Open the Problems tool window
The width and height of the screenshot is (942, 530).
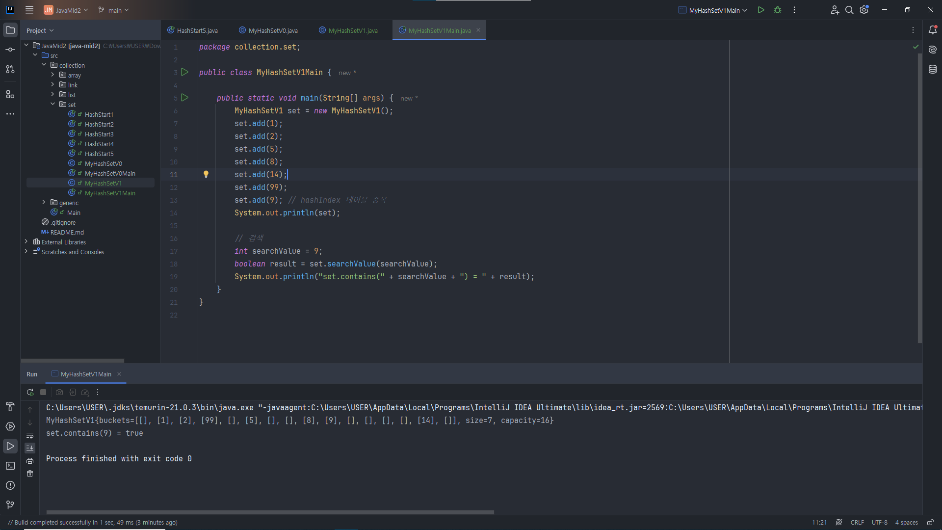coord(10,485)
